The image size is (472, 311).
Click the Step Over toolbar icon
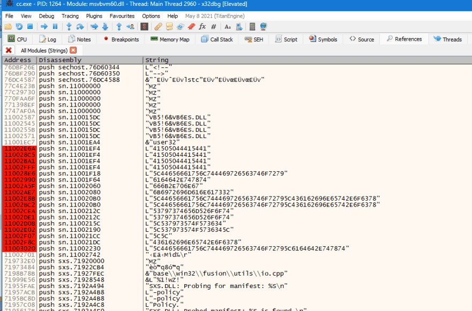pyautogui.click(x=80, y=26)
